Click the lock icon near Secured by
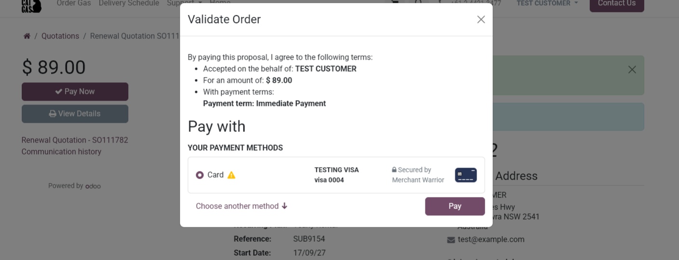679x260 pixels. pyautogui.click(x=394, y=170)
